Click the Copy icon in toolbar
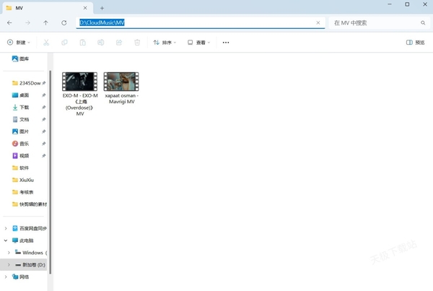 click(x=64, y=43)
